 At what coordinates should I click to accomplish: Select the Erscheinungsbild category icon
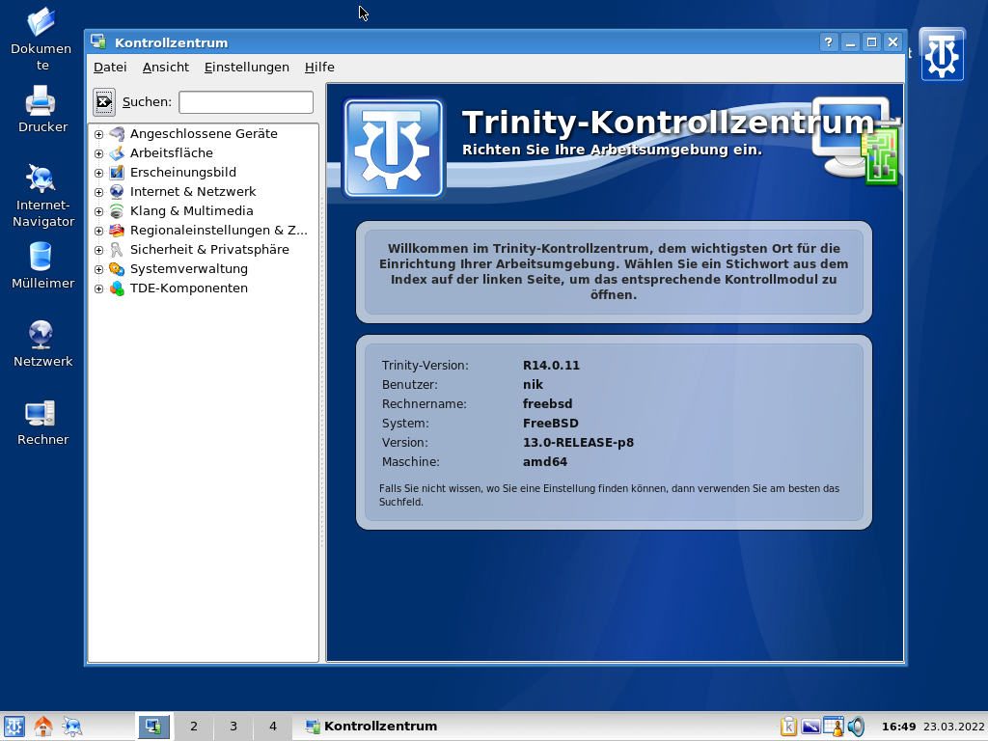(x=117, y=173)
